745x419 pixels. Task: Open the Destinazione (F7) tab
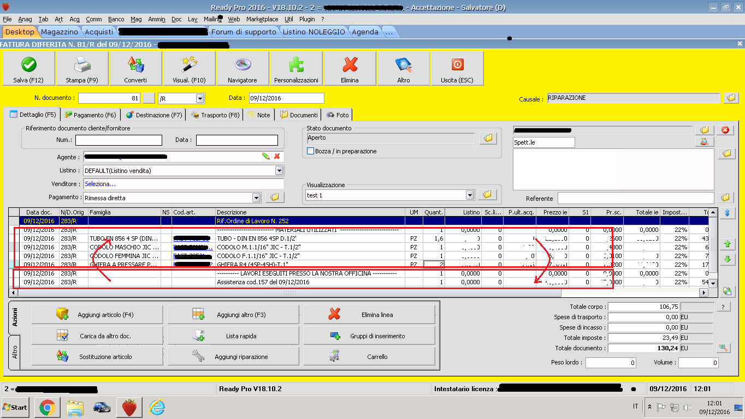tap(154, 115)
